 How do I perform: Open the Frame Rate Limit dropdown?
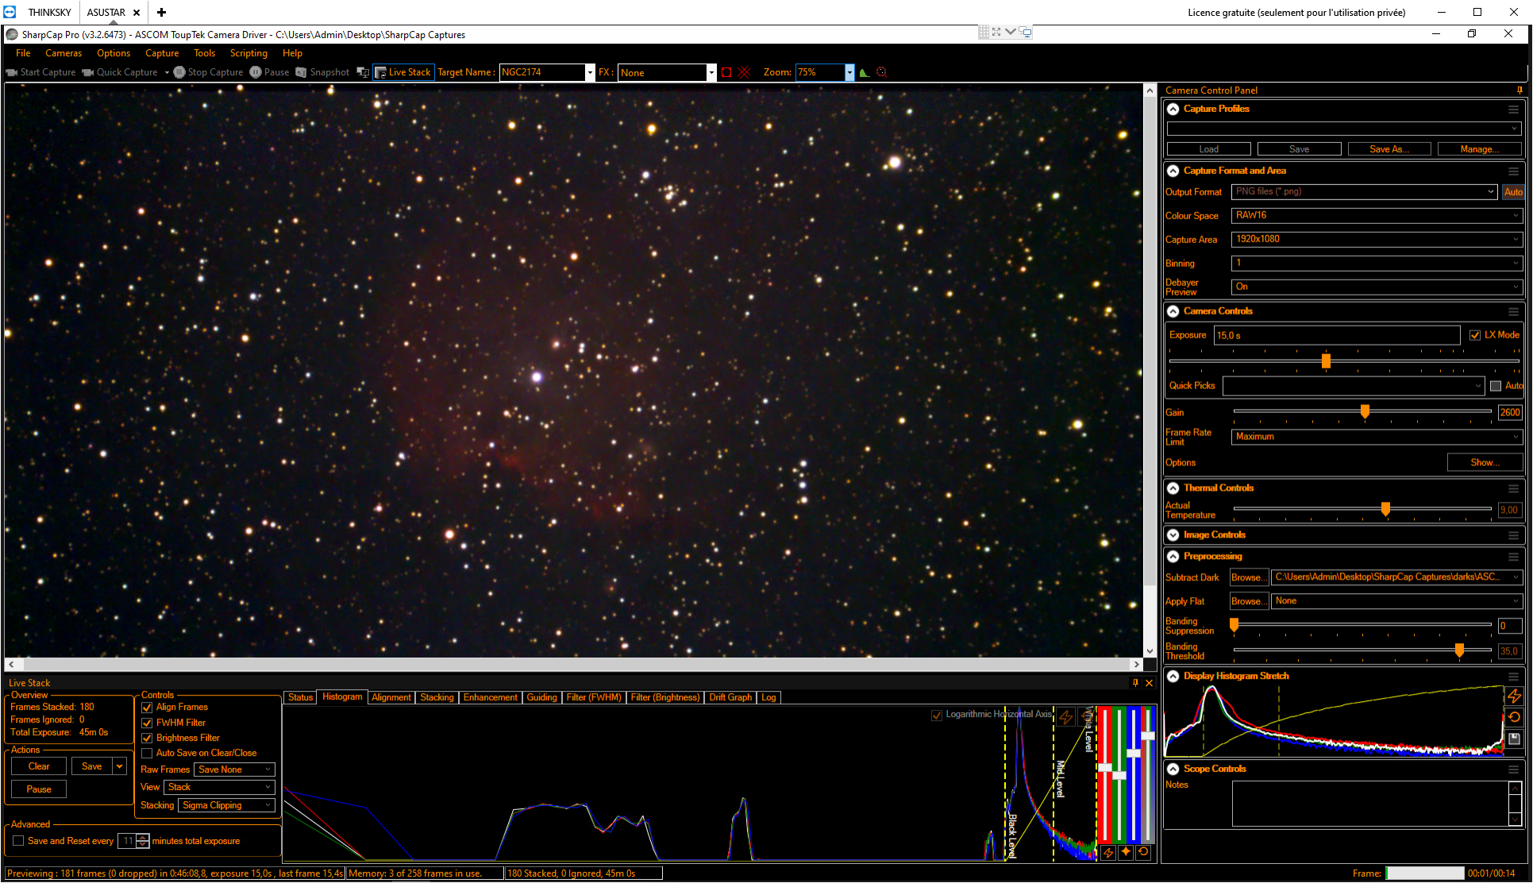(1377, 437)
